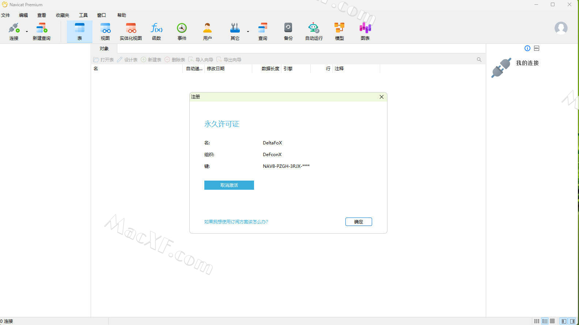Open the 图表 (Charts) toolbar icon
This screenshot has width=579, height=325.
click(365, 31)
